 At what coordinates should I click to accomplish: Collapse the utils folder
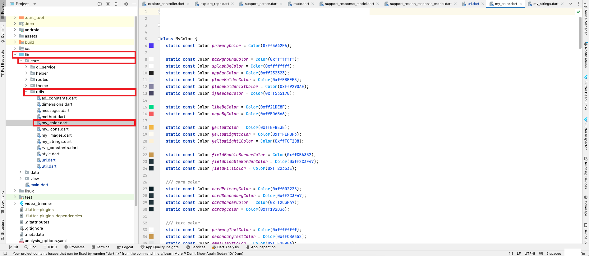click(26, 92)
